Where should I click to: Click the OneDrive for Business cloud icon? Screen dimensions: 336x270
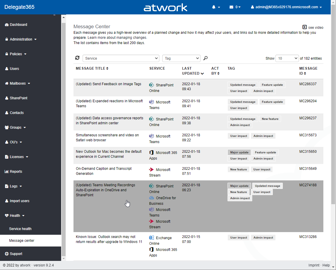pos(152,198)
